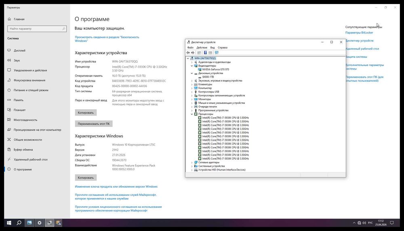The height and width of the screenshot is (231, 404).
Task: Open the Удаленный рабочий стол related link
Action: (362, 49)
